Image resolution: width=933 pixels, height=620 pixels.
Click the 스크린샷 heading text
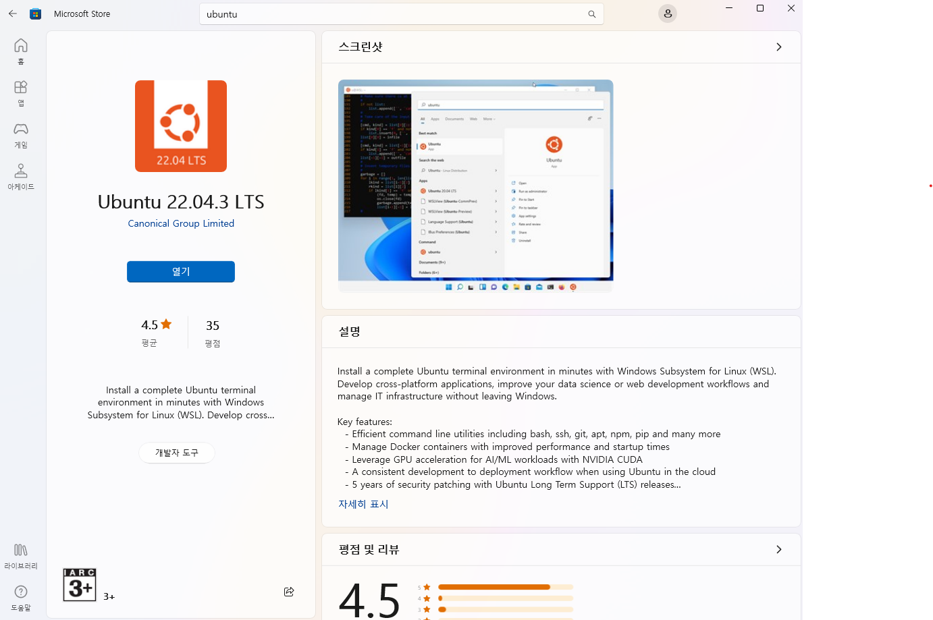pos(361,47)
